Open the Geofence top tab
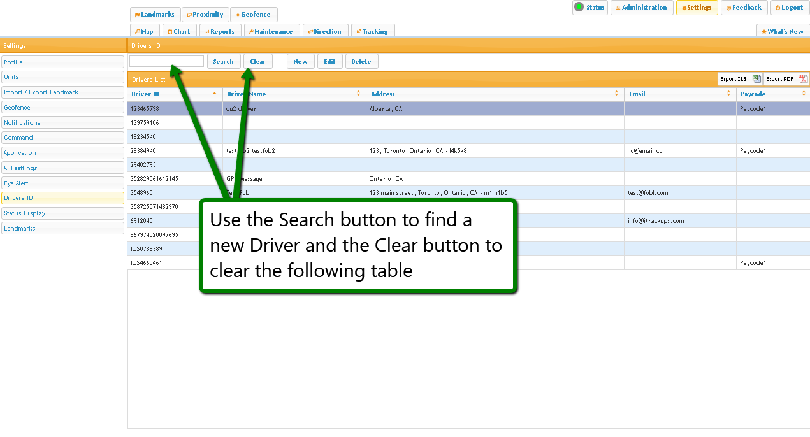Viewport: 810px width, 437px height. point(253,15)
